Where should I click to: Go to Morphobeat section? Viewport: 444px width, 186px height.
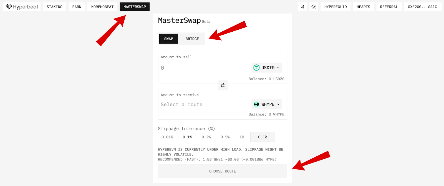(x=102, y=7)
